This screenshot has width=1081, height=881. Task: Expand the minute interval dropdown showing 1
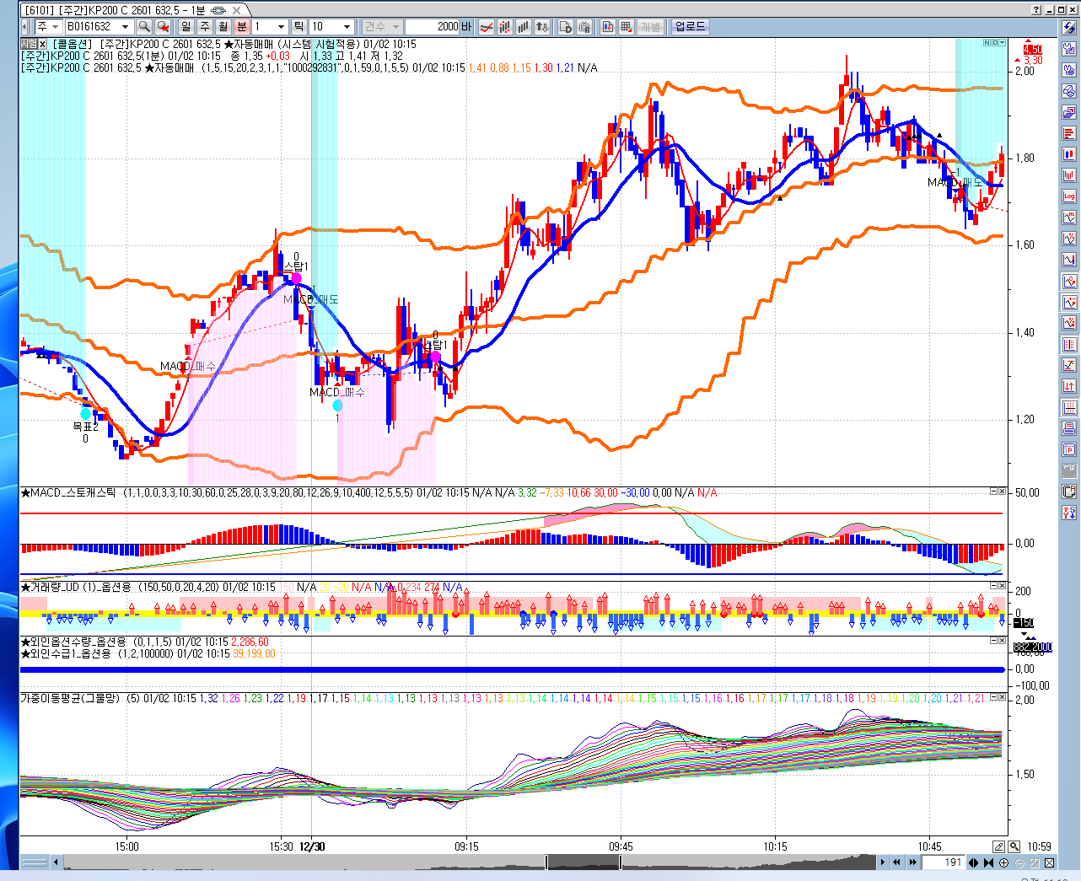click(x=282, y=27)
